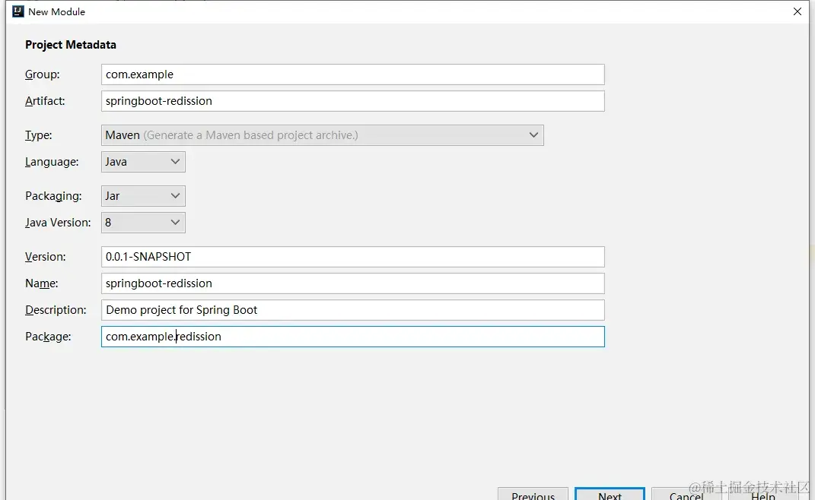
Task: Open the Packaging dropdown showing Jar
Action: (143, 196)
